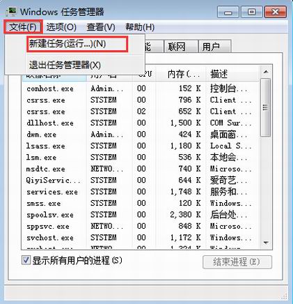293x304 pixels.
Task: Click the process list scrollbar thumb
Action: tap(266, 107)
